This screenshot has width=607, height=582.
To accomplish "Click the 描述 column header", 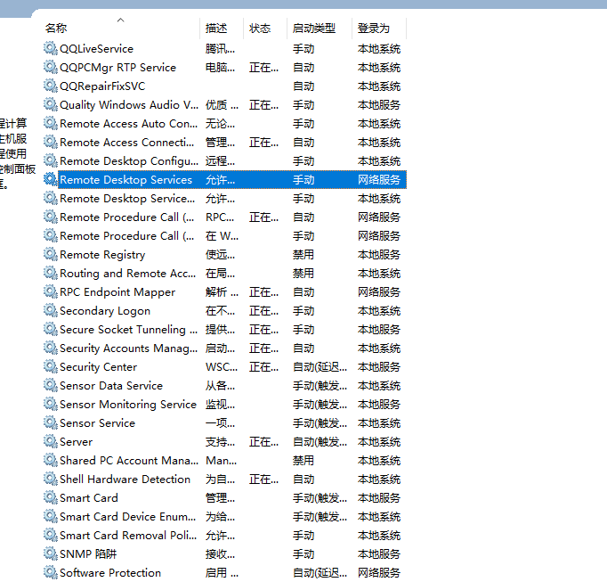I will click(x=216, y=29).
